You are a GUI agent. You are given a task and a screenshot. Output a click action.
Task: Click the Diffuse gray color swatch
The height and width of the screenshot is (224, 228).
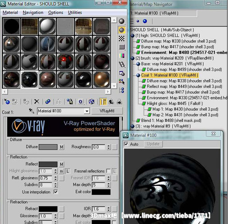(48, 147)
